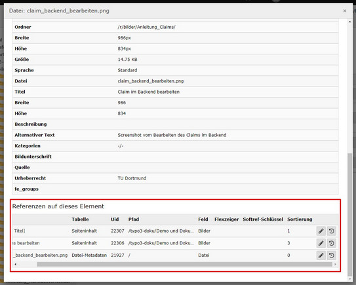Click the Beschreibung label
The width and height of the screenshot is (356, 285).
31,124
